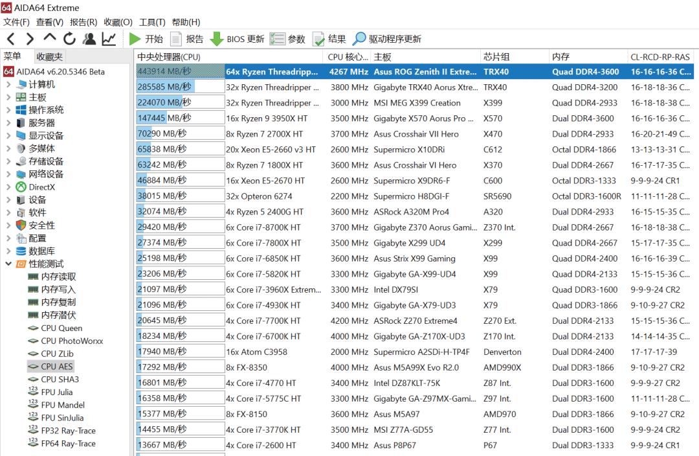Open 工具(T) menu
The width and height of the screenshot is (699, 456).
(x=152, y=22)
